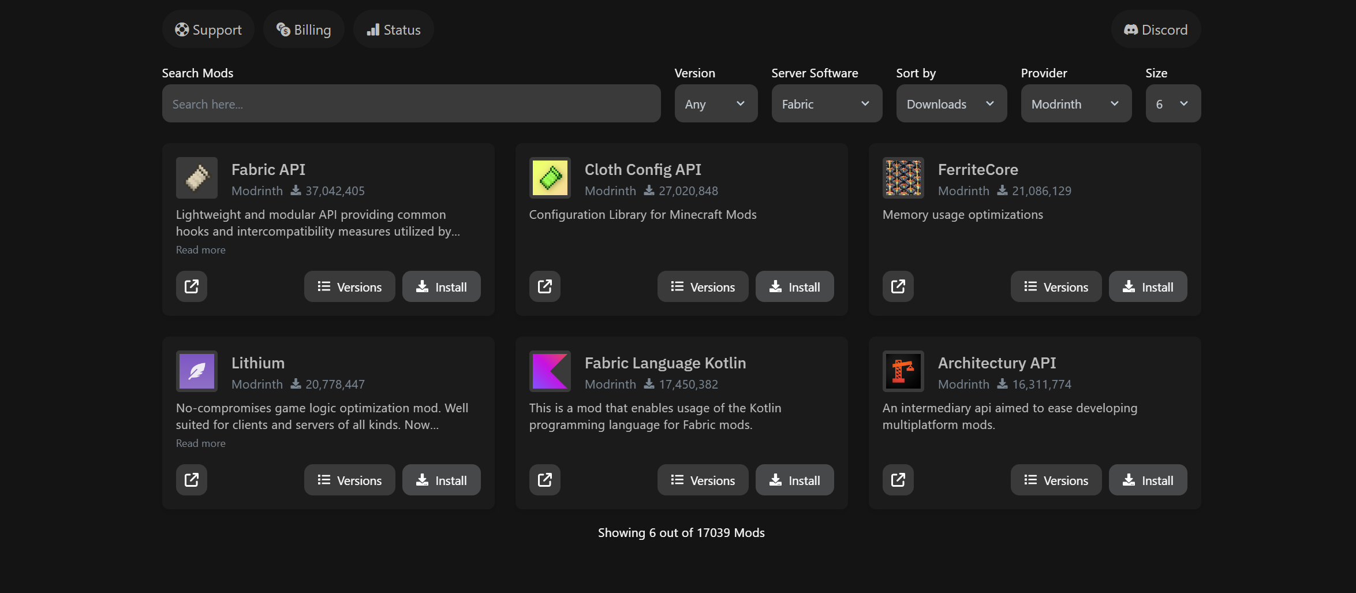Open external link for FerriteCore

(x=898, y=286)
